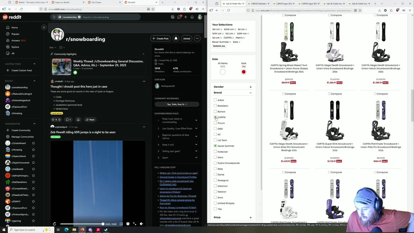Expand the Price filter section
The height and width of the screenshot is (233, 414).
(x=250, y=217)
